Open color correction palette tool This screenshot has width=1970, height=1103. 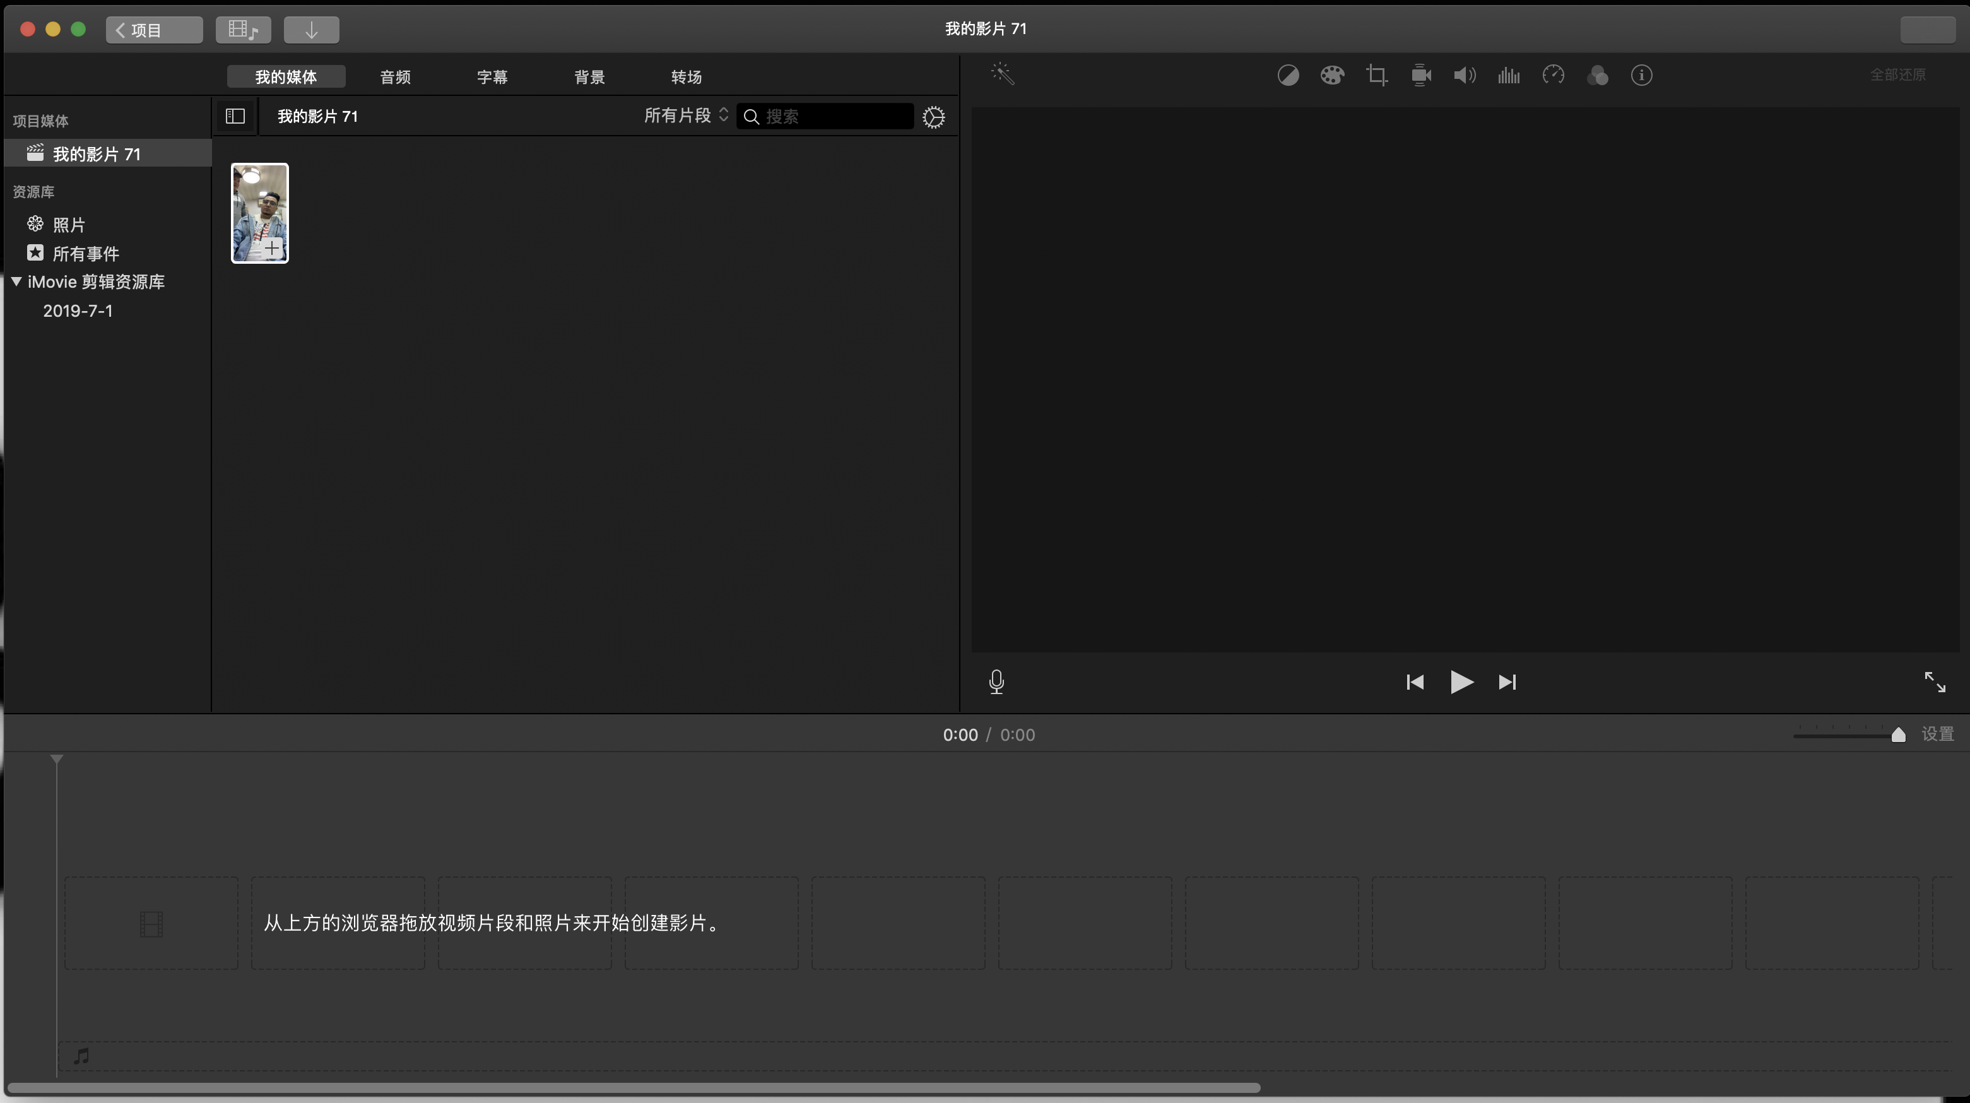click(x=1331, y=75)
